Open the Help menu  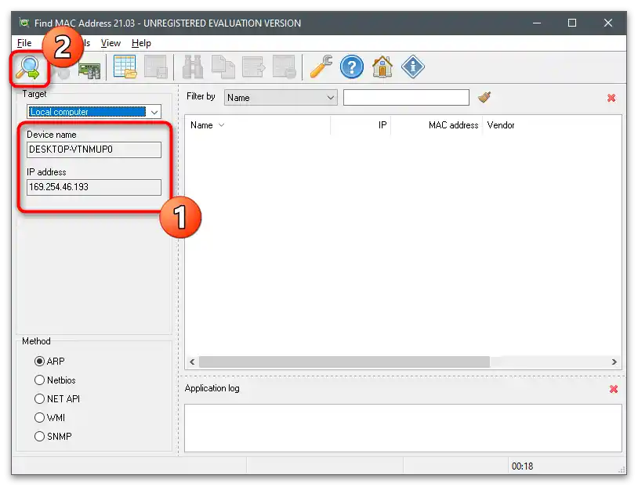(141, 43)
